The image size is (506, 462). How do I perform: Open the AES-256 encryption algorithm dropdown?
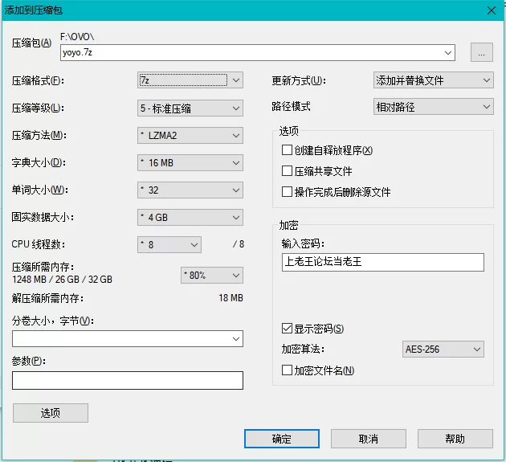[443, 350]
